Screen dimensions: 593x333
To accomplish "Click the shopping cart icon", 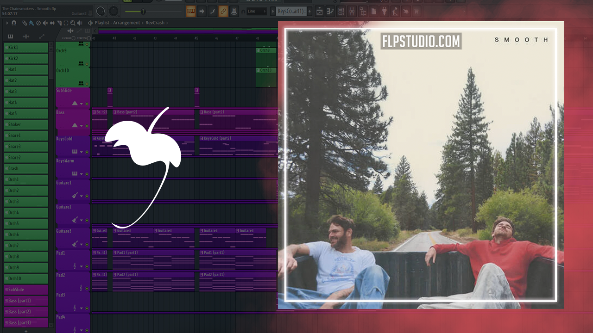I will pos(416,11).
